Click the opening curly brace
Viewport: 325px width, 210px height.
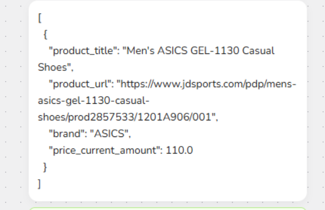coord(45,35)
